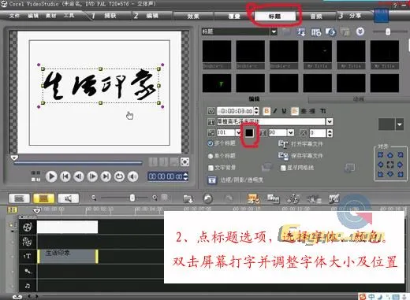Viewport: 410px width, 300px height.
Task: Click the export library icon with arrow
Action: [x=330, y=32]
